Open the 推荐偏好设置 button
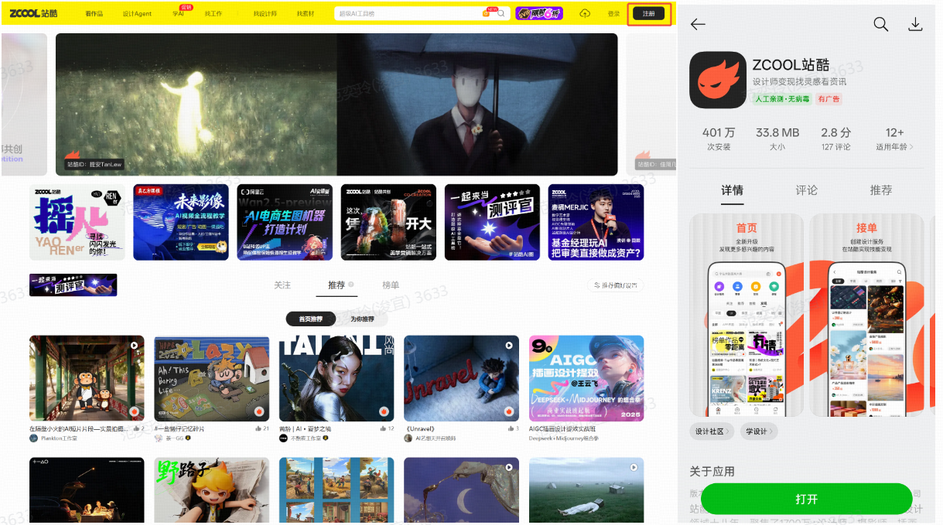This screenshot has height=525, width=943. (615, 285)
